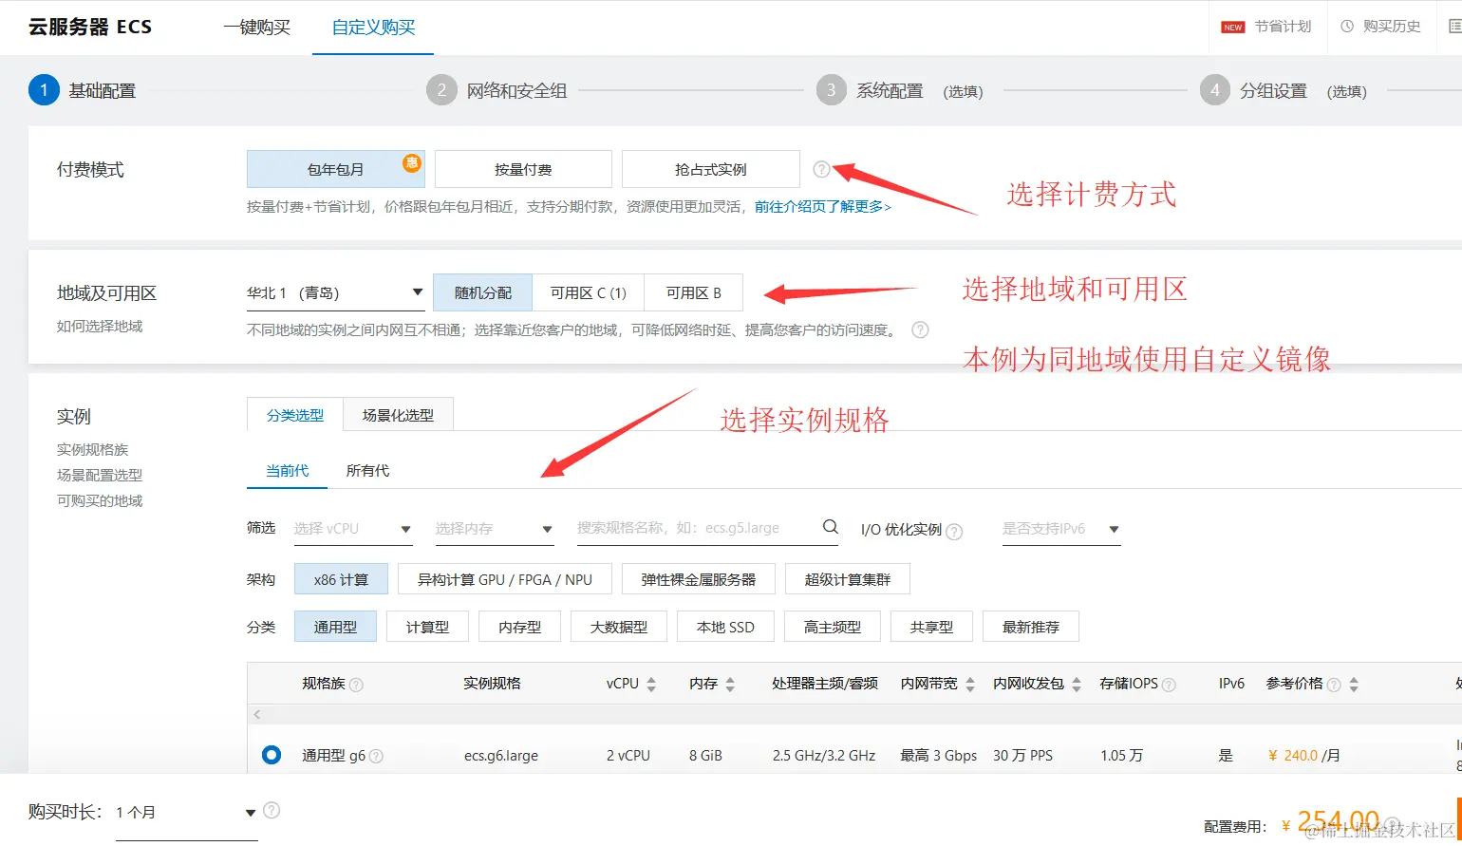Viewport: 1462px width, 846px height.
Task: Open the help icon next to I/O 优化实例
Action: 954,532
